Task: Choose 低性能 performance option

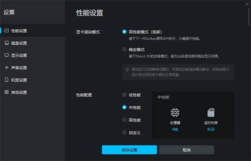Action: coord(124,95)
